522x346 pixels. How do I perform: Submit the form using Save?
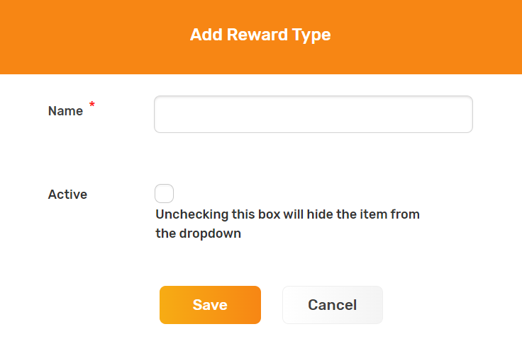click(210, 305)
